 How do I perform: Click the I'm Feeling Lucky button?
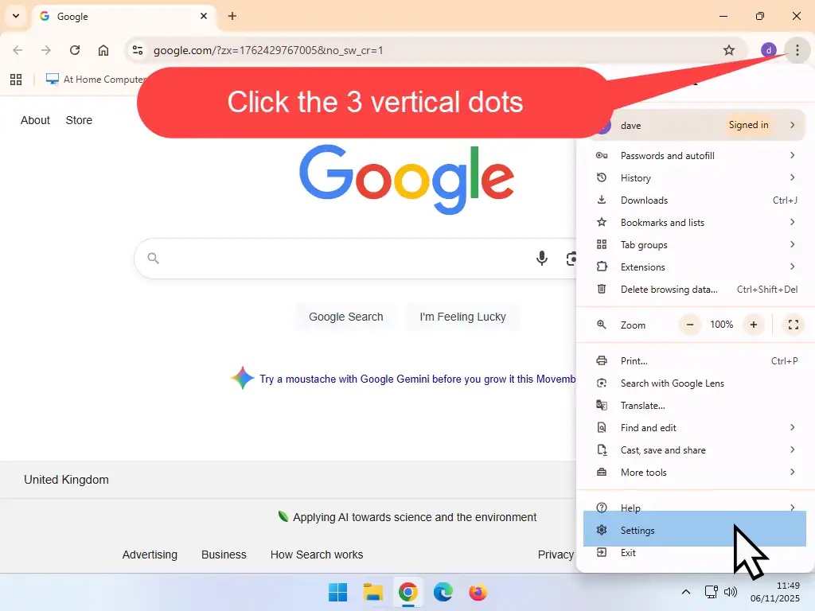click(462, 316)
